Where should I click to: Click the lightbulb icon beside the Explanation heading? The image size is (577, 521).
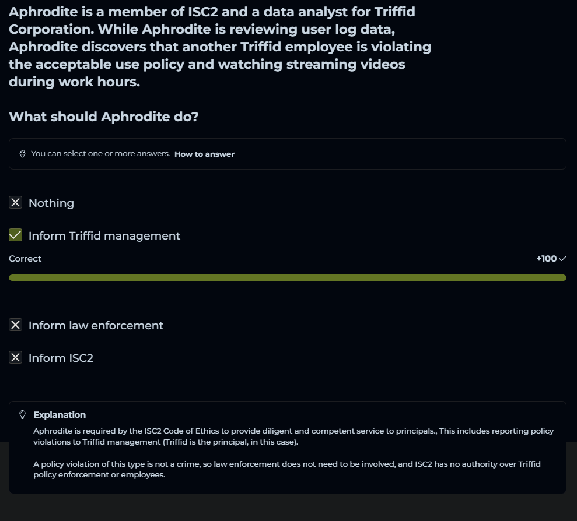tap(23, 415)
